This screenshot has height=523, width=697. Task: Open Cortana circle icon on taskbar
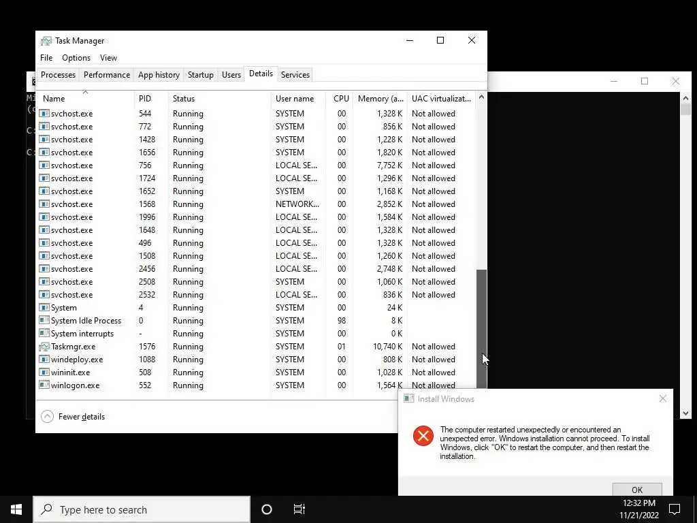pos(267,509)
